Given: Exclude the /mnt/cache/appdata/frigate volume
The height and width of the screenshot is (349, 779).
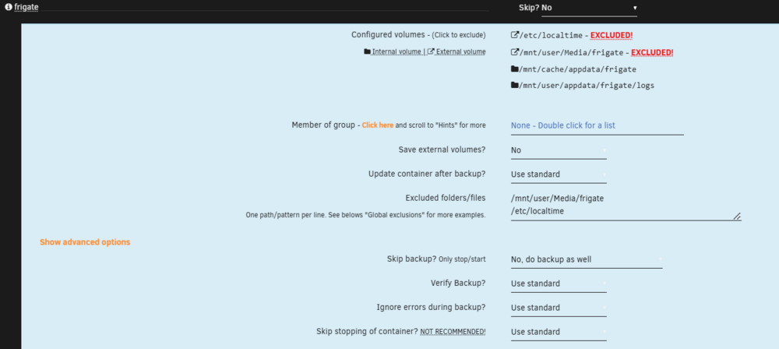Looking at the screenshot, I should (x=577, y=69).
